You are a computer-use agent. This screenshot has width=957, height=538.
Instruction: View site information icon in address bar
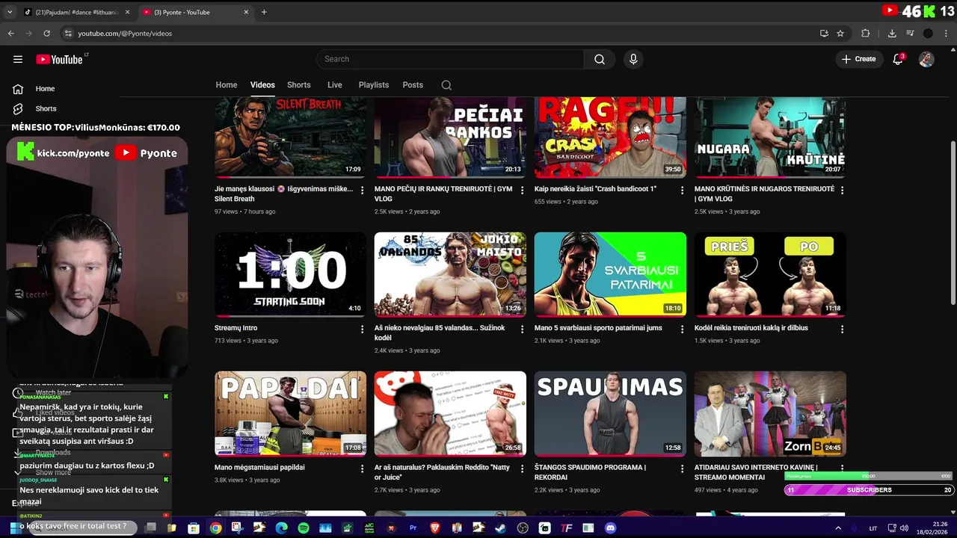(x=68, y=34)
